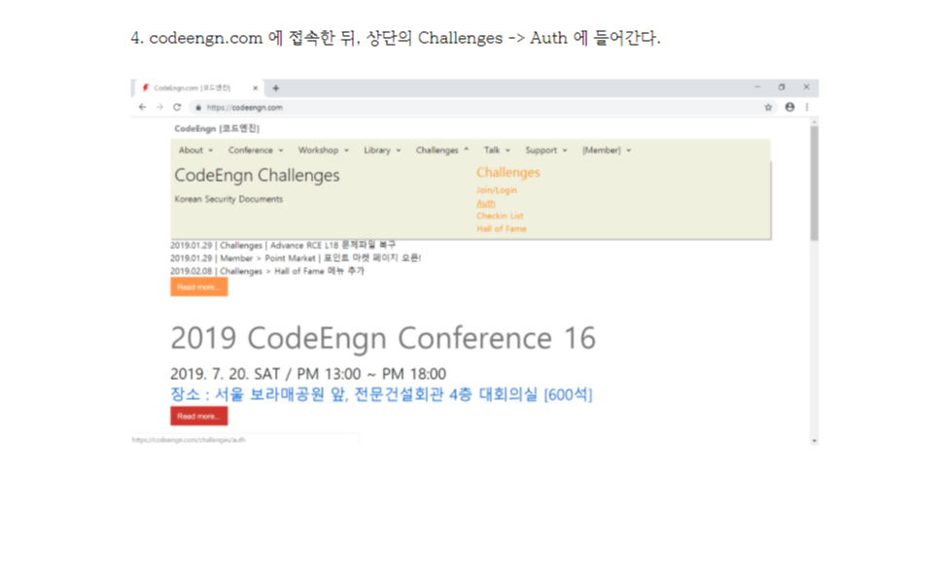
Task: Collapse the Challenges dropdown menu
Action: (442, 151)
